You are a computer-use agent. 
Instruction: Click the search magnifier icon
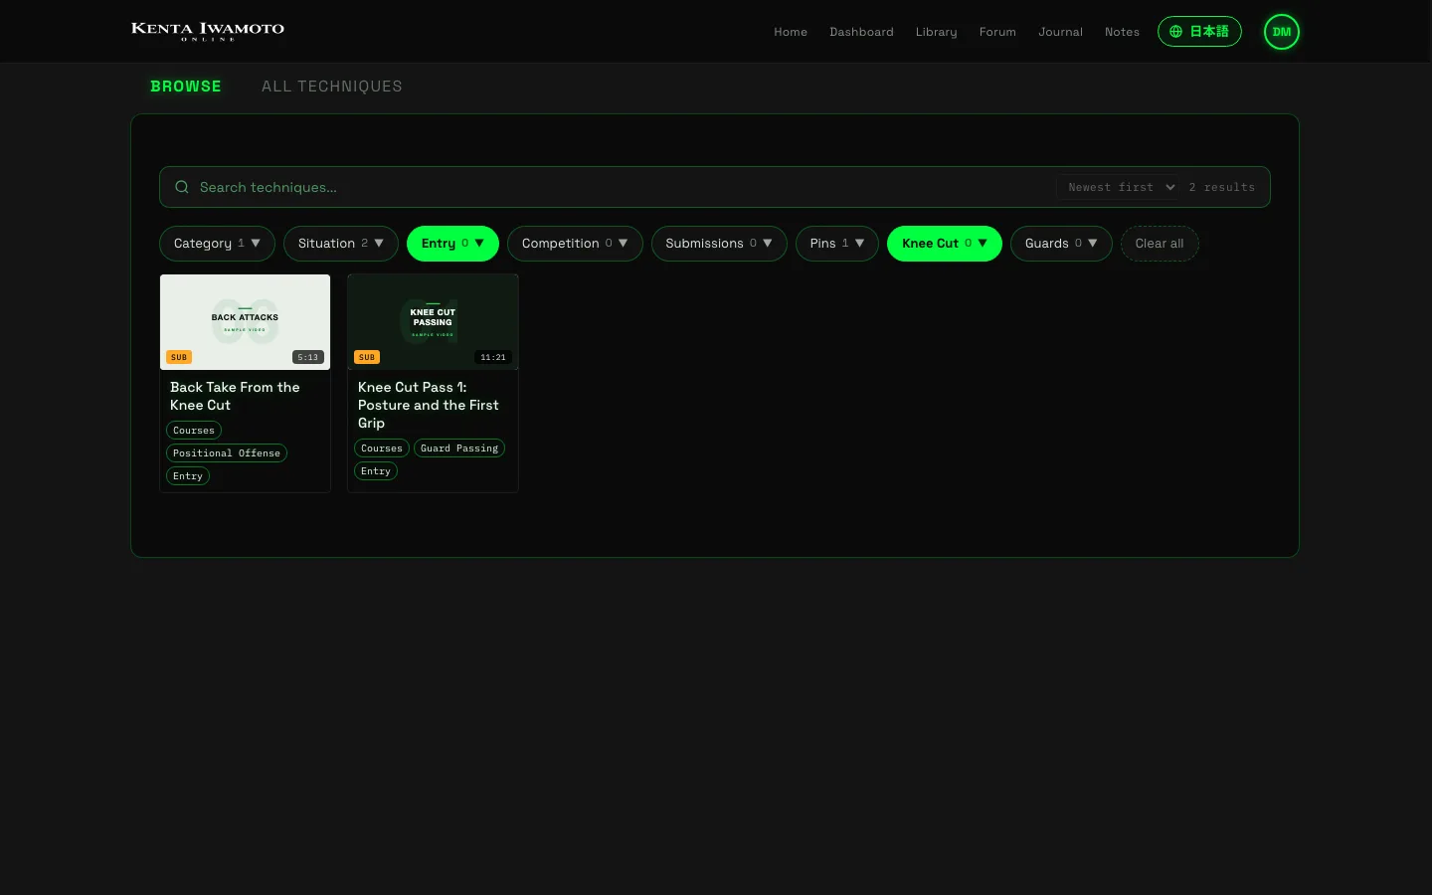pyautogui.click(x=182, y=187)
